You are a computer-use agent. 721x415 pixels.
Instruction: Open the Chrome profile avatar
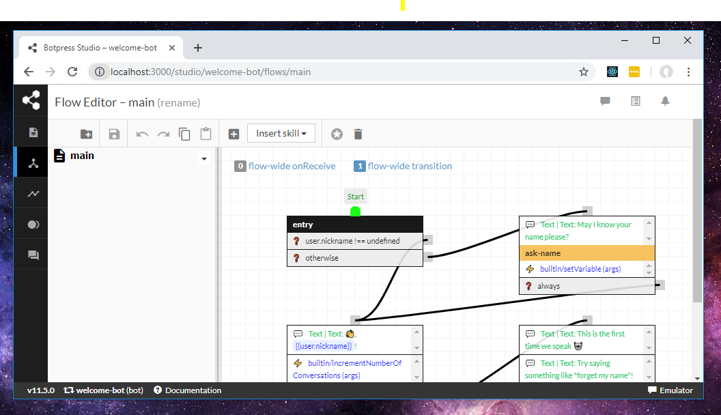coord(666,72)
